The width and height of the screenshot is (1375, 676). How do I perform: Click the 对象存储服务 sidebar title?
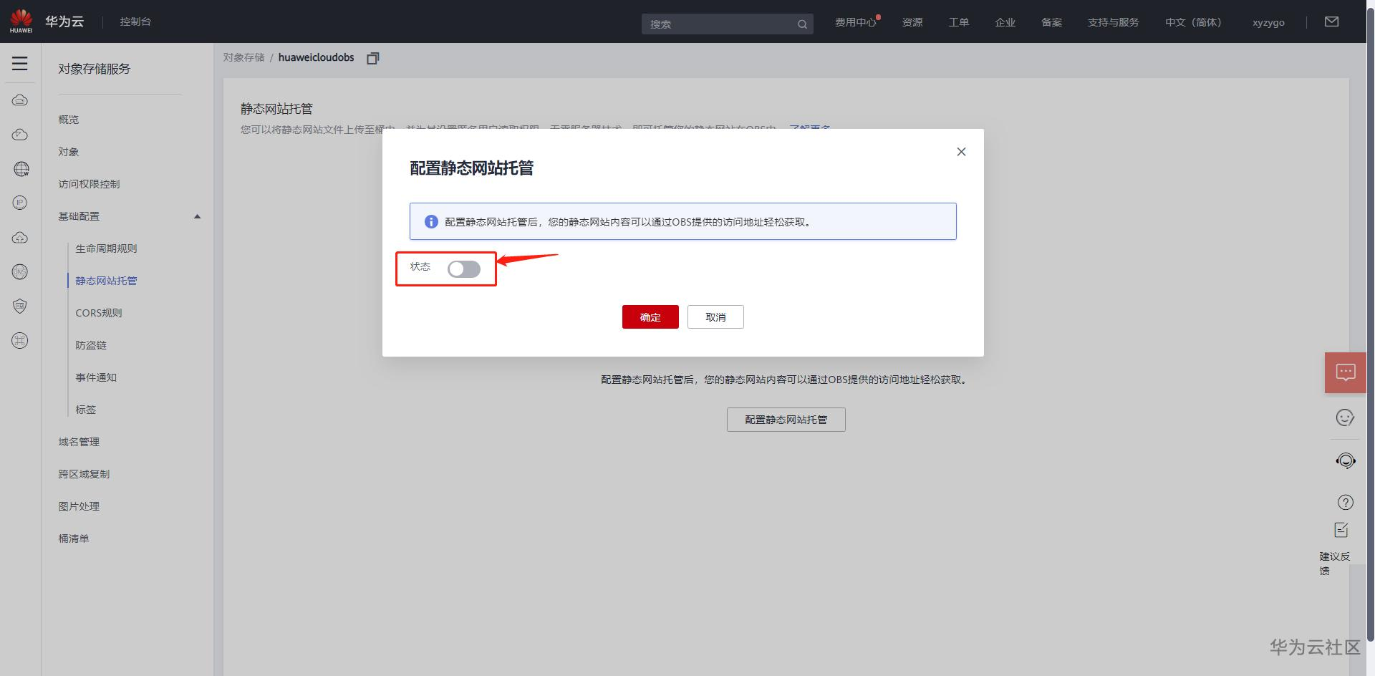(95, 69)
